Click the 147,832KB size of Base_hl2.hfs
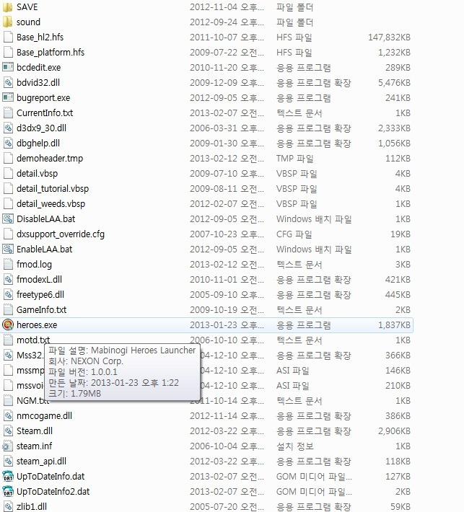This screenshot has height=512, width=464. click(x=389, y=37)
